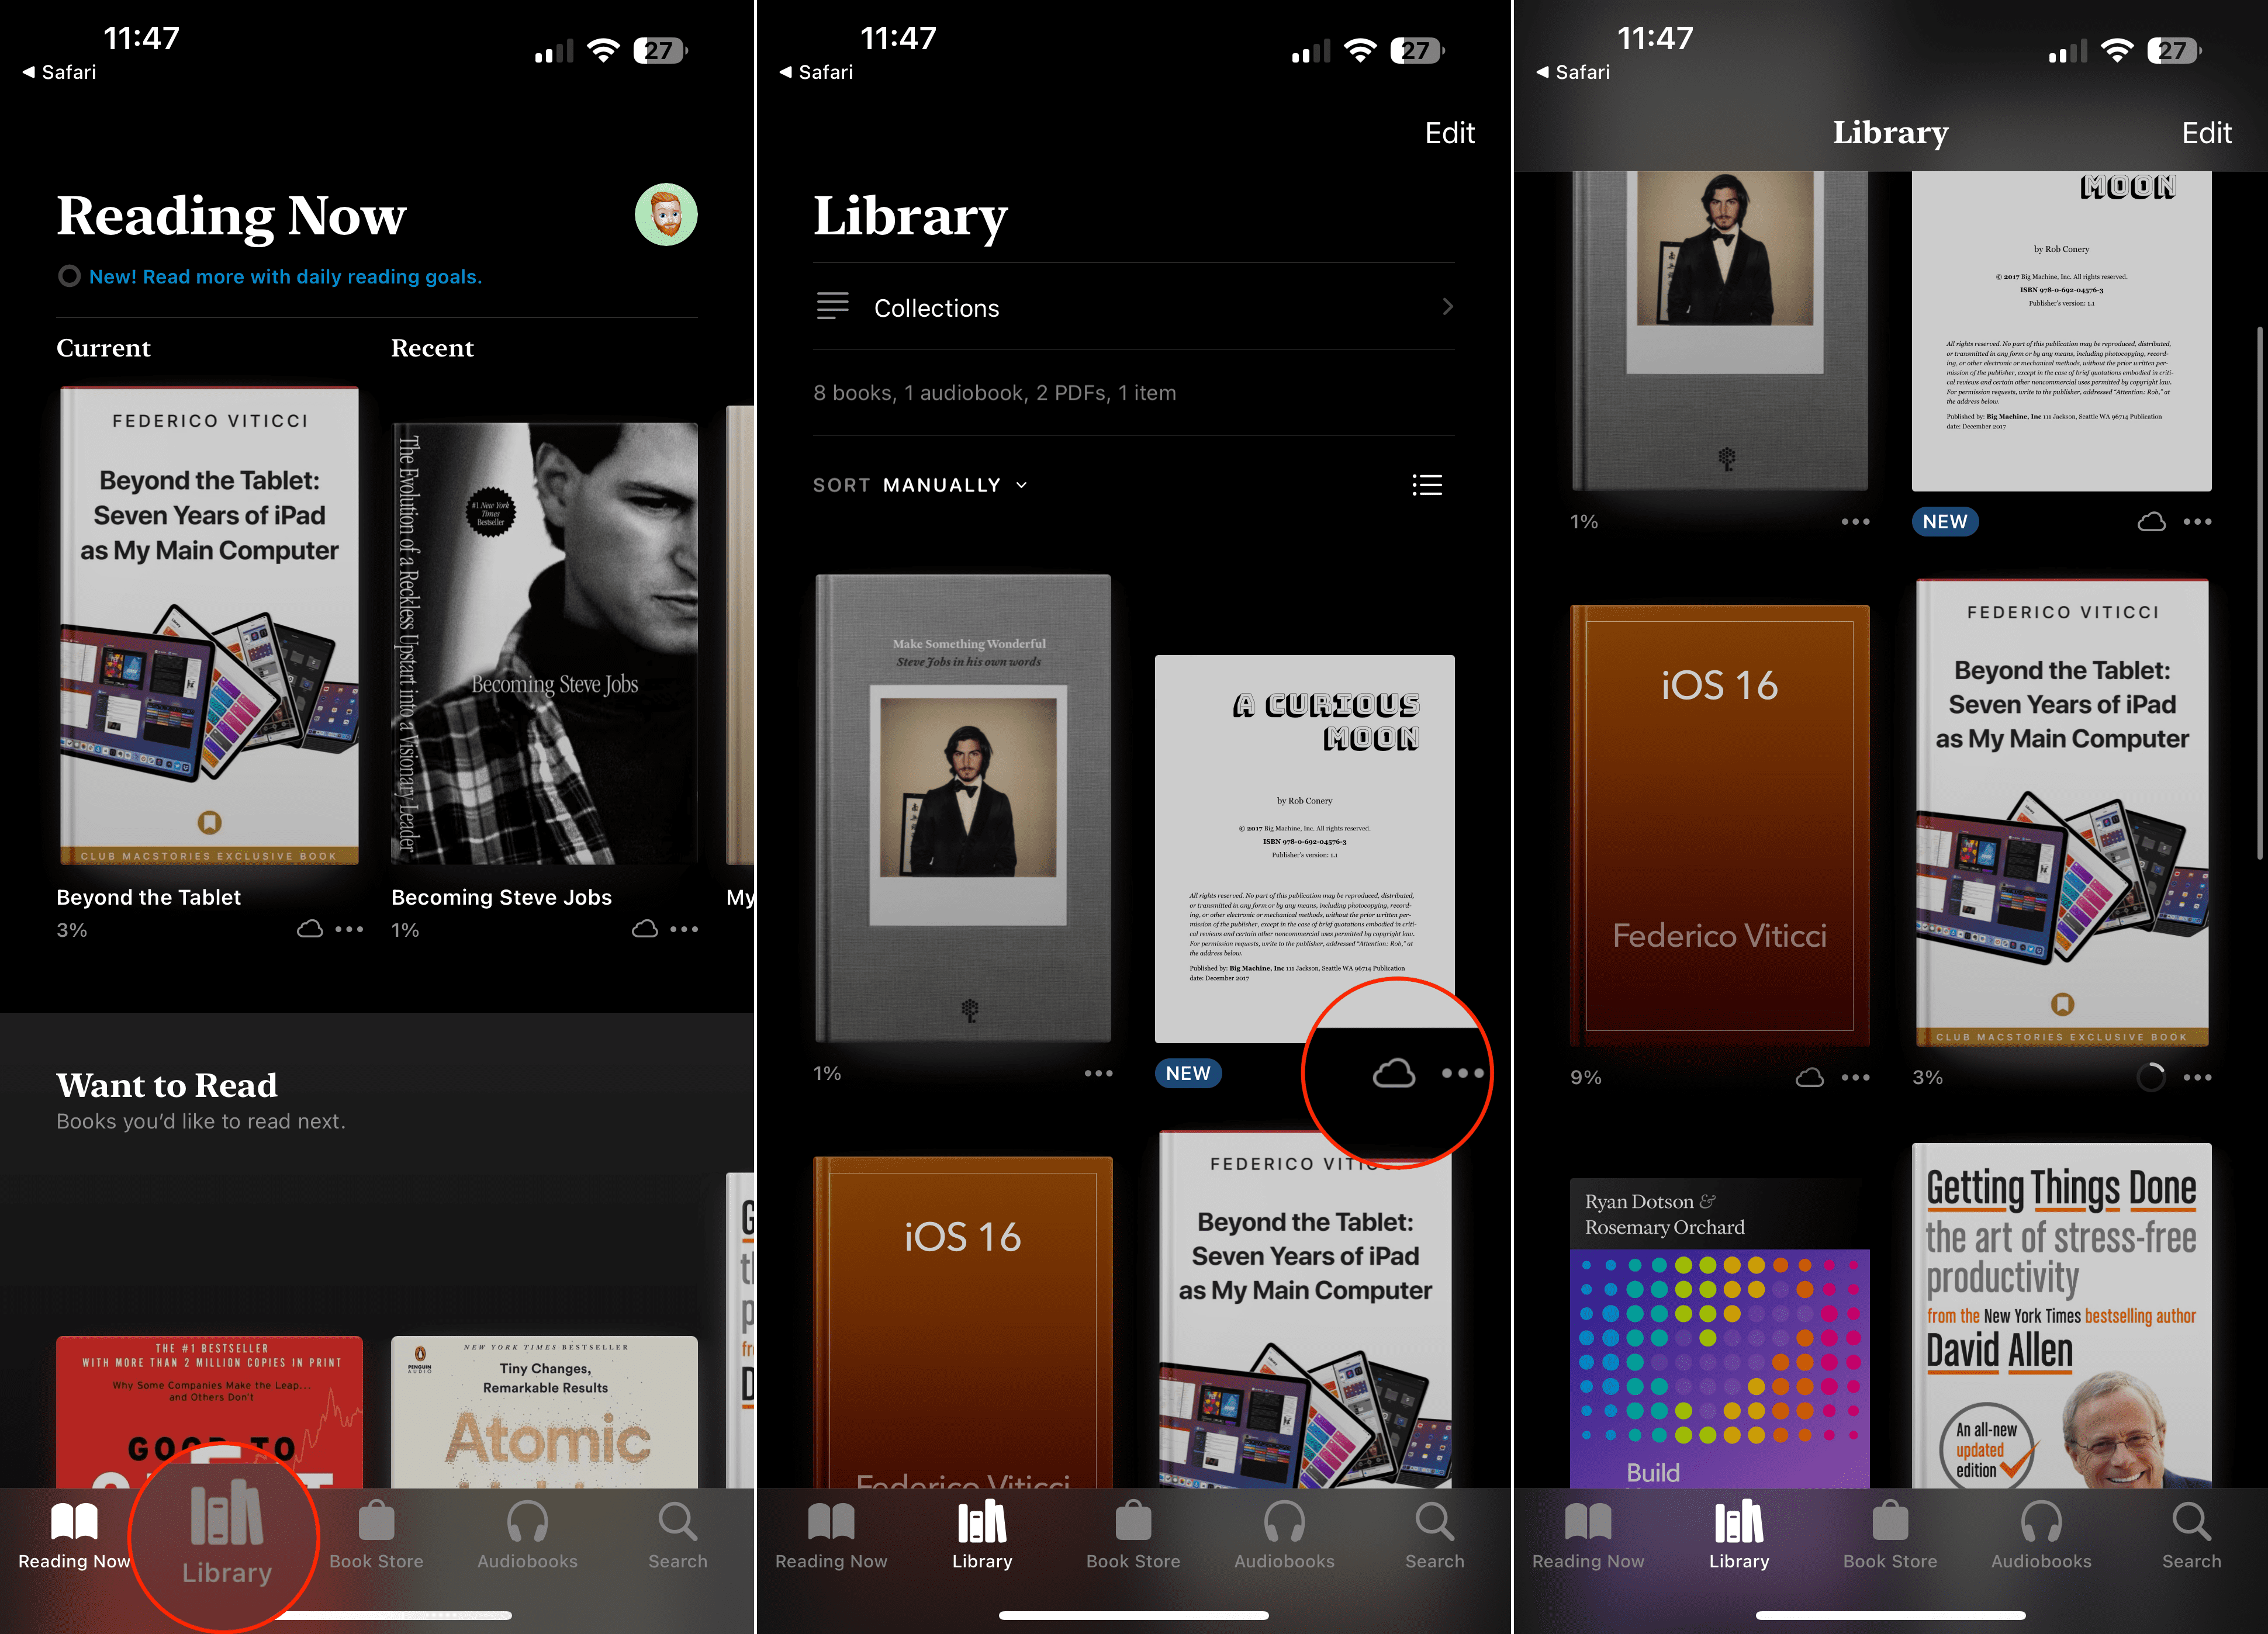This screenshot has height=1634, width=2268.
Task: Open more options for Becoming Steve Jobs
Action: coord(684,929)
